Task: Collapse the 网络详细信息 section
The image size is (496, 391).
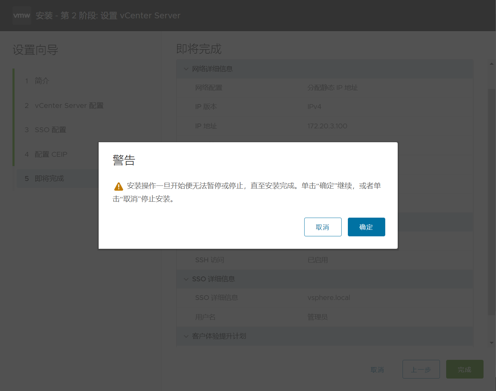Action: pyautogui.click(x=186, y=69)
